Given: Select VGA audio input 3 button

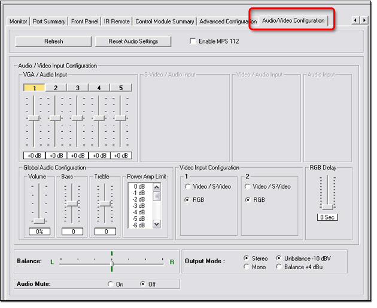Looking at the screenshot, I should pos(77,88).
